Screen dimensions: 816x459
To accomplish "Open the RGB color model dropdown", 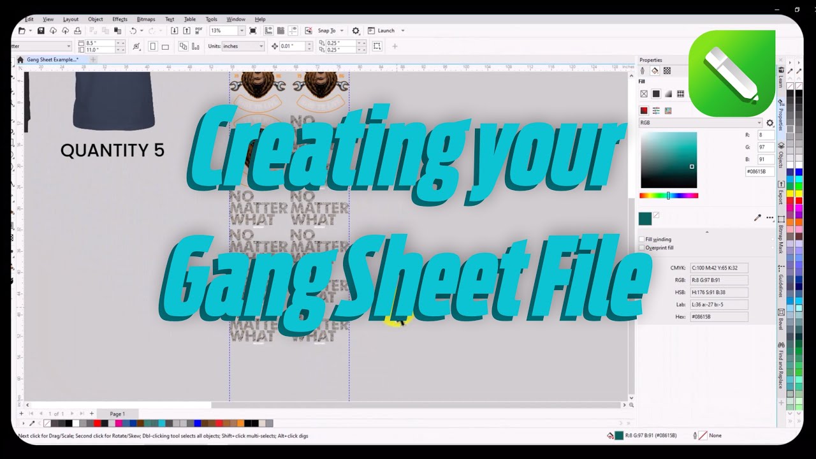I will click(x=701, y=123).
